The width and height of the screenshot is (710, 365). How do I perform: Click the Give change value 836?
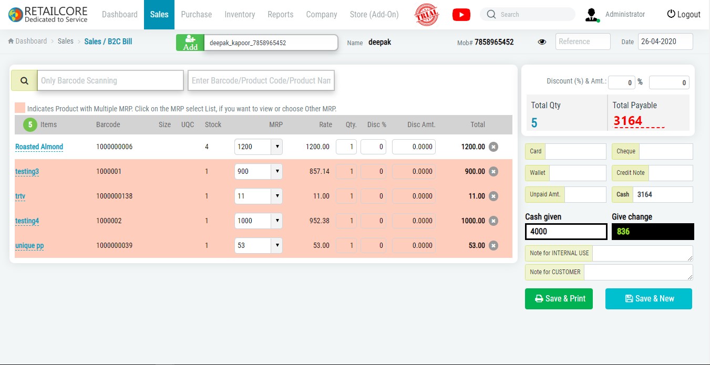point(623,232)
